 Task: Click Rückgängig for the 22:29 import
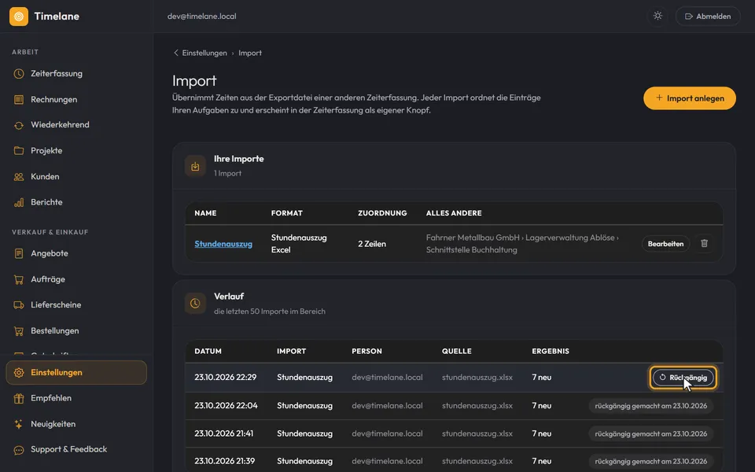pos(683,378)
